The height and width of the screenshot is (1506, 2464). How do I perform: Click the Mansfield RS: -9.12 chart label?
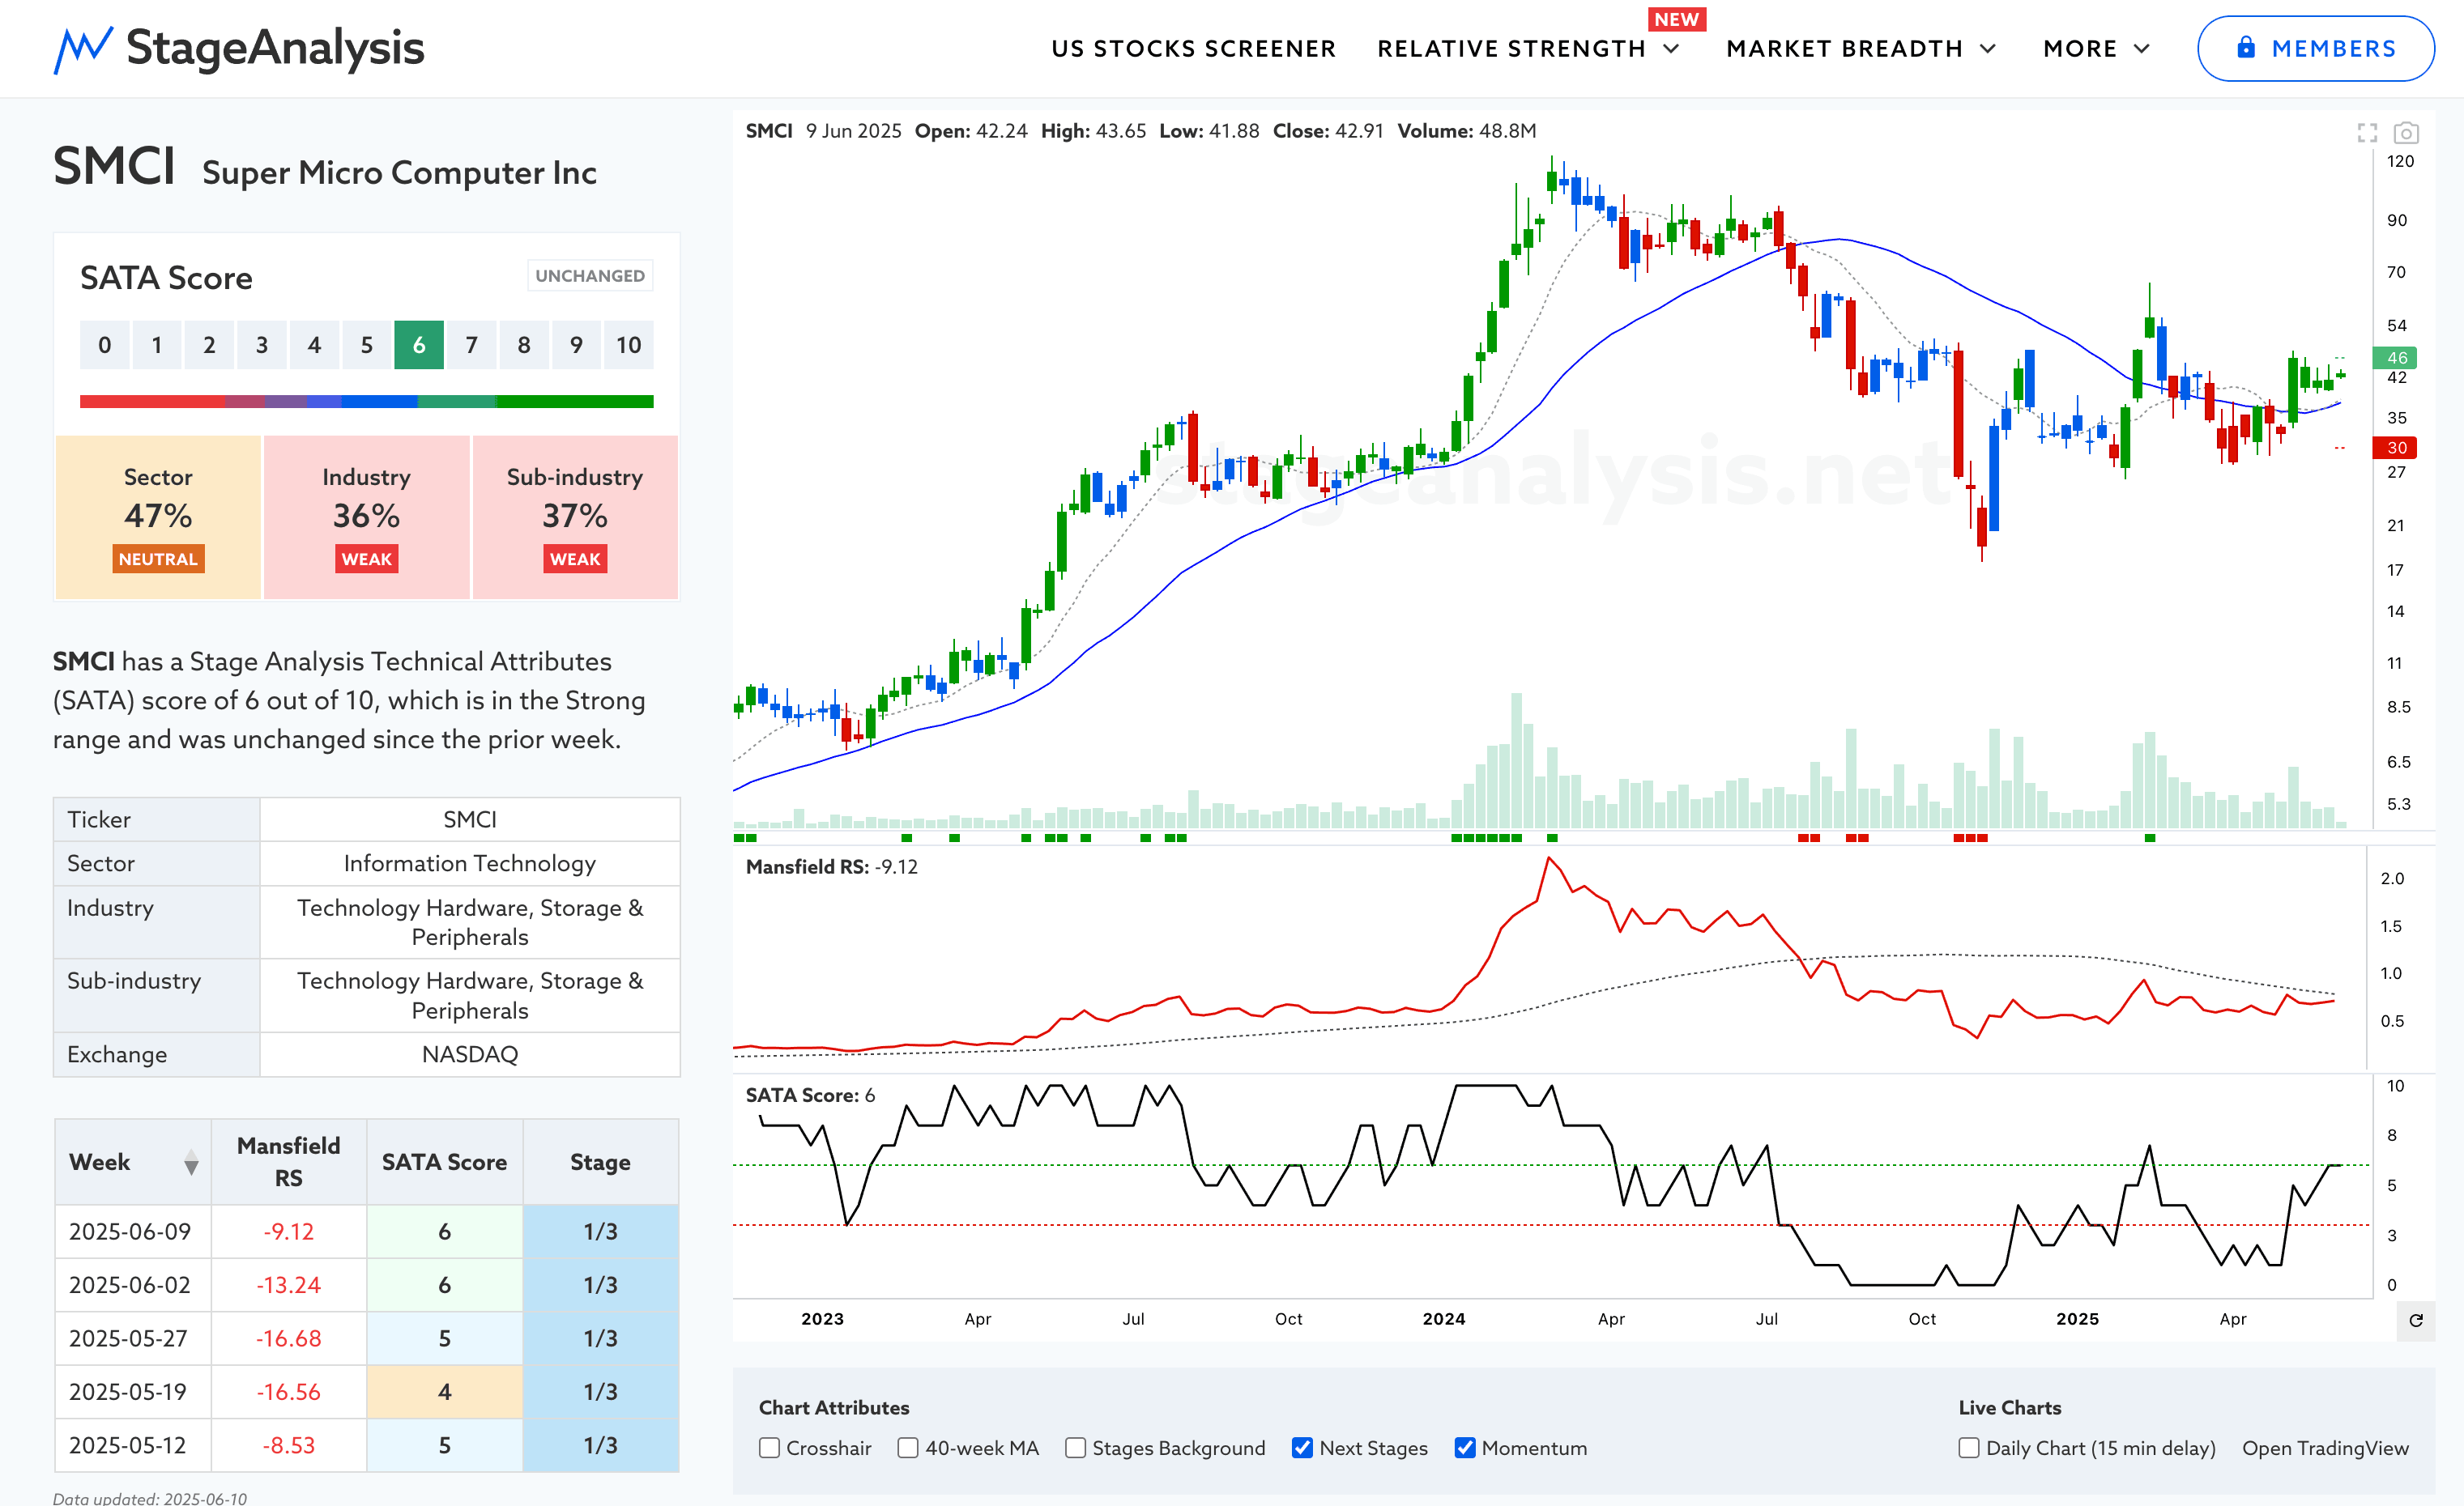tap(831, 866)
